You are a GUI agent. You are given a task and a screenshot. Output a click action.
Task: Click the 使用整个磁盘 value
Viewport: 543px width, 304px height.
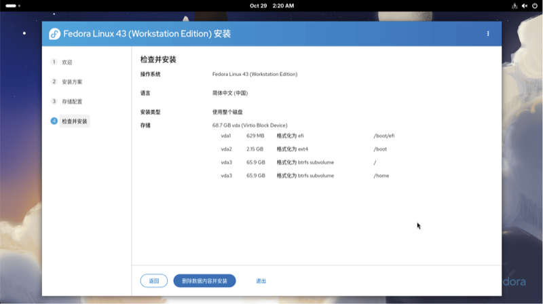click(x=227, y=112)
